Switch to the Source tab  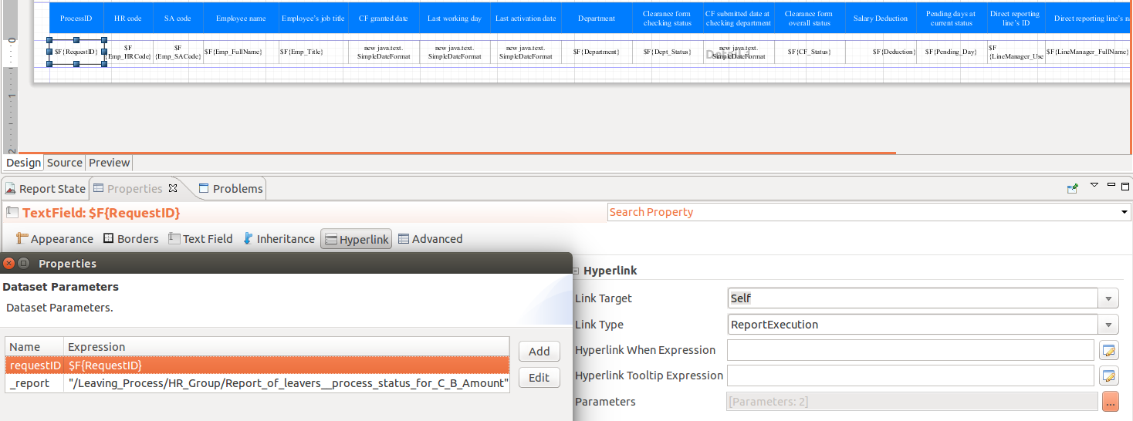click(65, 163)
